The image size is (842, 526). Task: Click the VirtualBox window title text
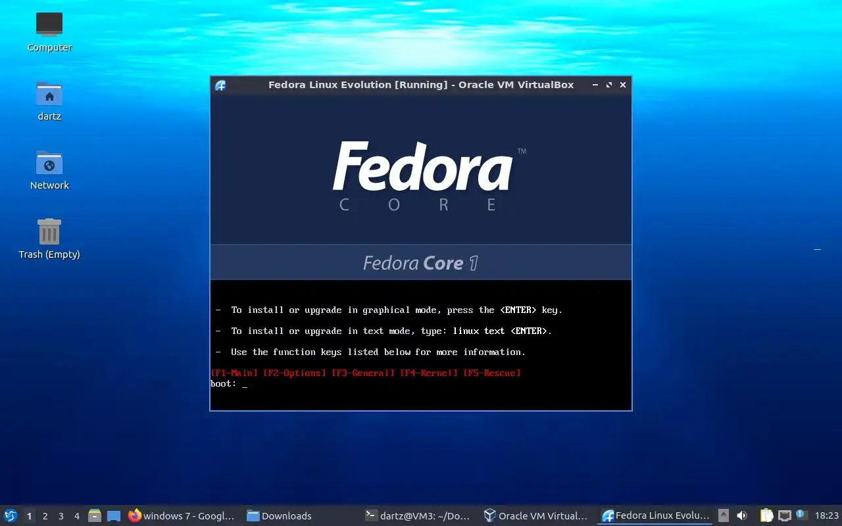(421, 85)
